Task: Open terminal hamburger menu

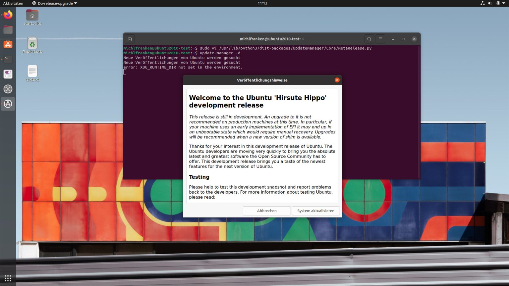Action: point(380,39)
